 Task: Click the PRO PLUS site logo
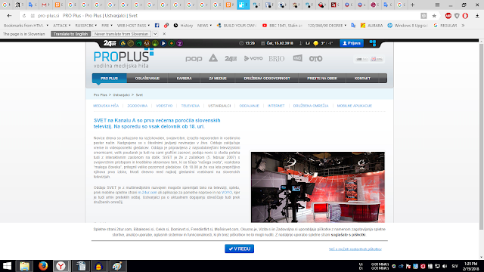click(123, 58)
